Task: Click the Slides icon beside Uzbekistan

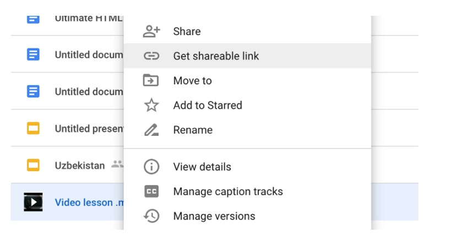Action: (x=33, y=165)
